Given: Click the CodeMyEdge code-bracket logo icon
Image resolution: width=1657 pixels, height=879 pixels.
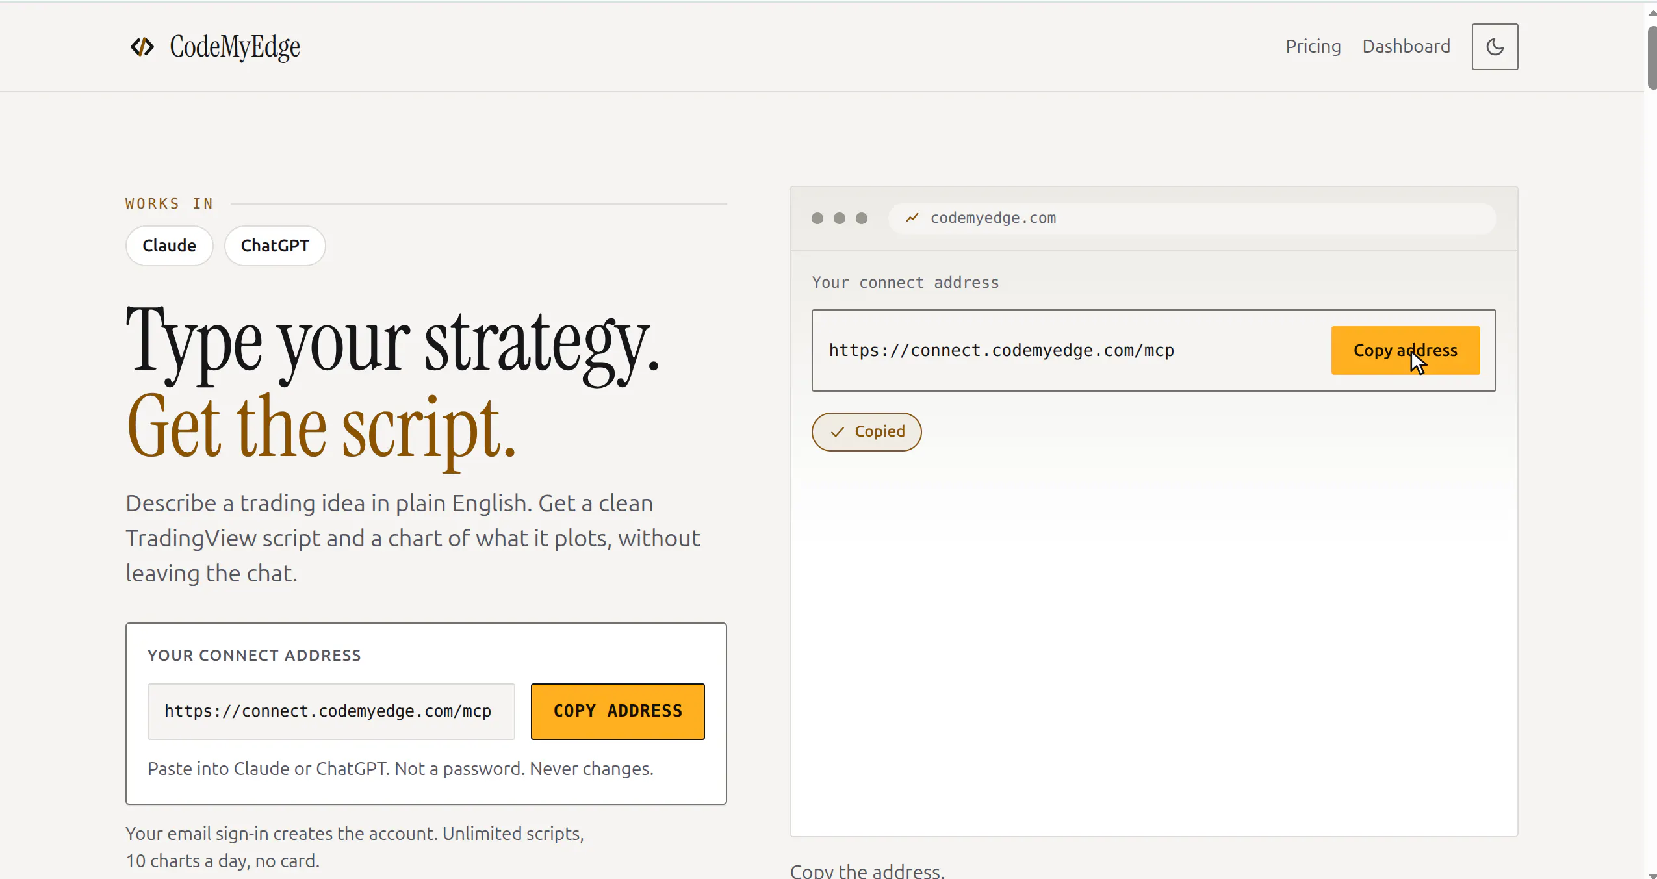Looking at the screenshot, I should pyautogui.click(x=142, y=47).
